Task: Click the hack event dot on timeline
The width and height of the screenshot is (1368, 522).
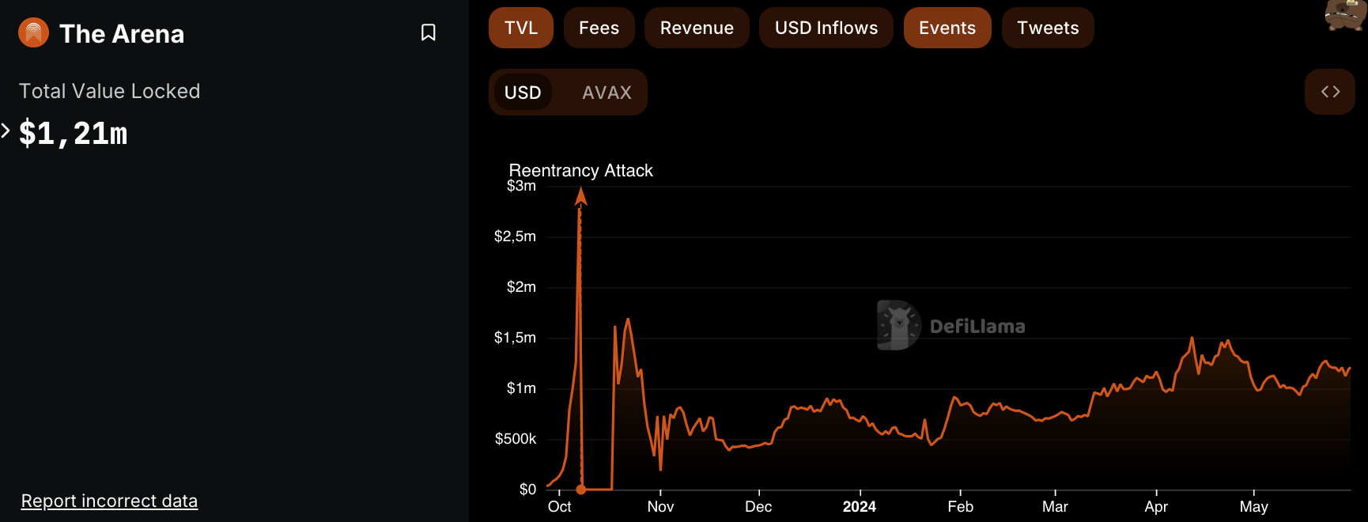Action: point(581,490)
